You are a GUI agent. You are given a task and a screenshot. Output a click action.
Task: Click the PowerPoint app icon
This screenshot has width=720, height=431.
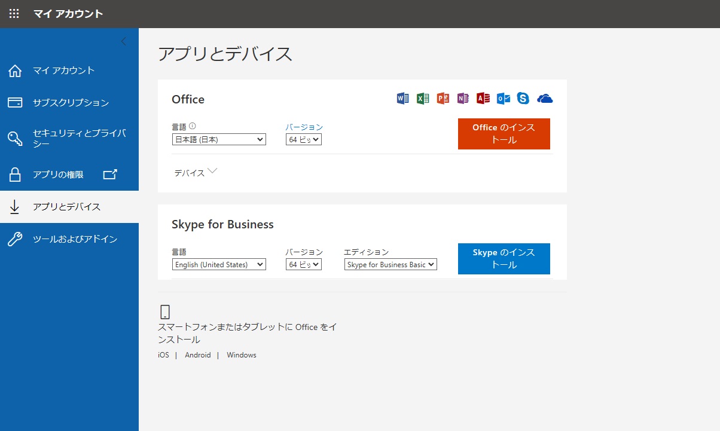443,99
